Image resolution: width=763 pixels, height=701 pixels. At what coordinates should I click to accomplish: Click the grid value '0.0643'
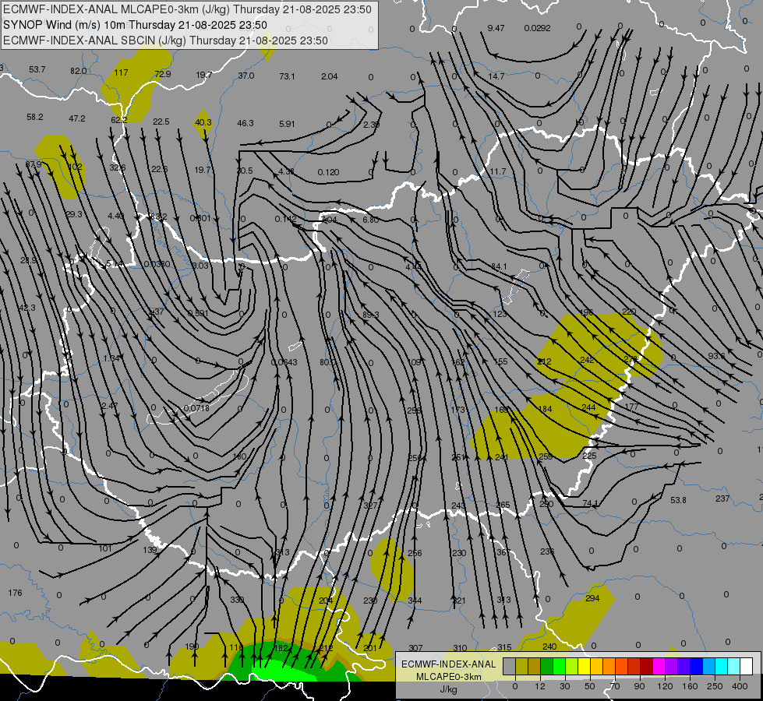coord(284,362)
